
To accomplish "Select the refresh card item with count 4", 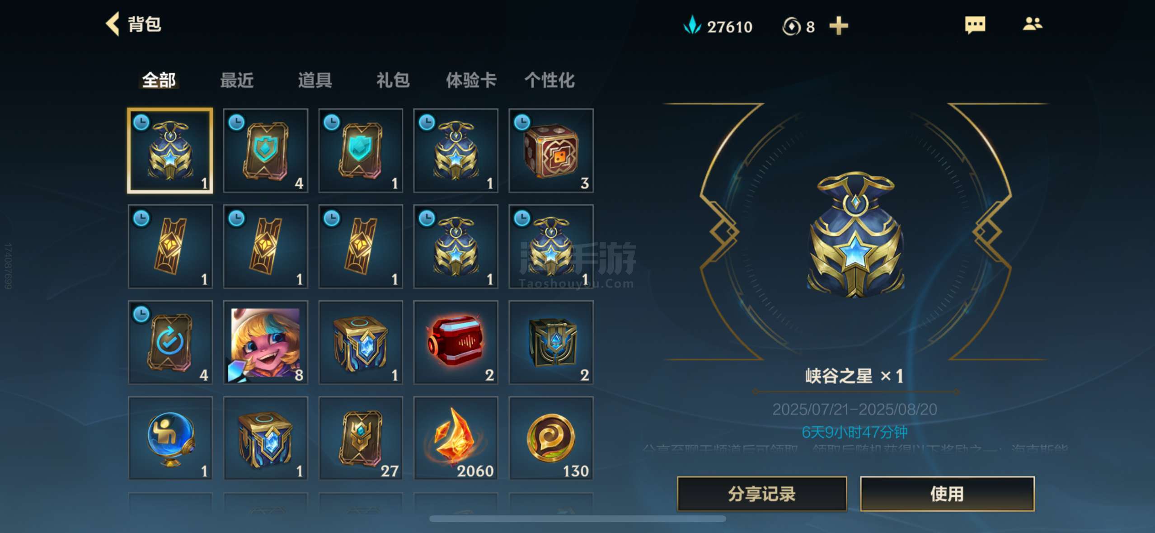I will pos(170,342).
